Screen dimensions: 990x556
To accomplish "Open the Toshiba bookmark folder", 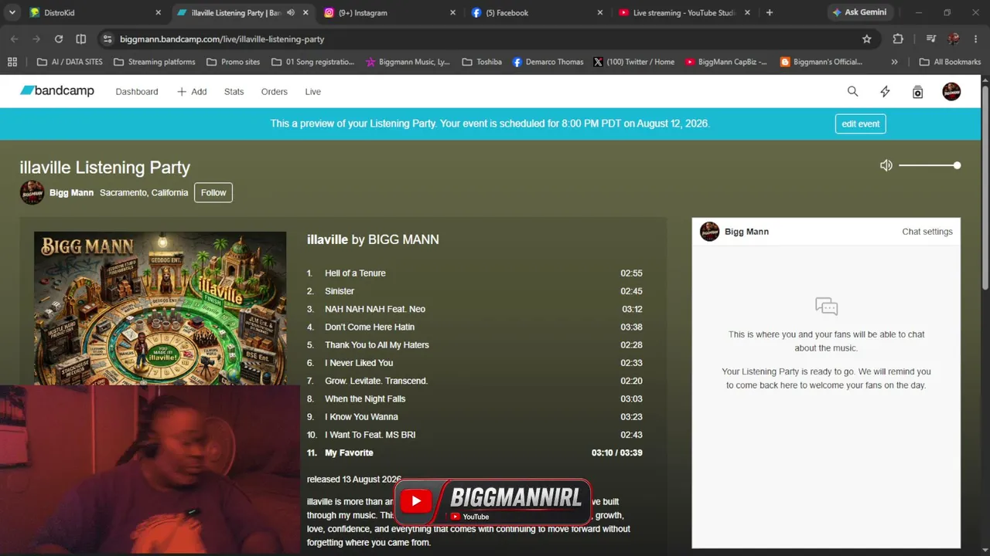I will (x=482, y=62).
